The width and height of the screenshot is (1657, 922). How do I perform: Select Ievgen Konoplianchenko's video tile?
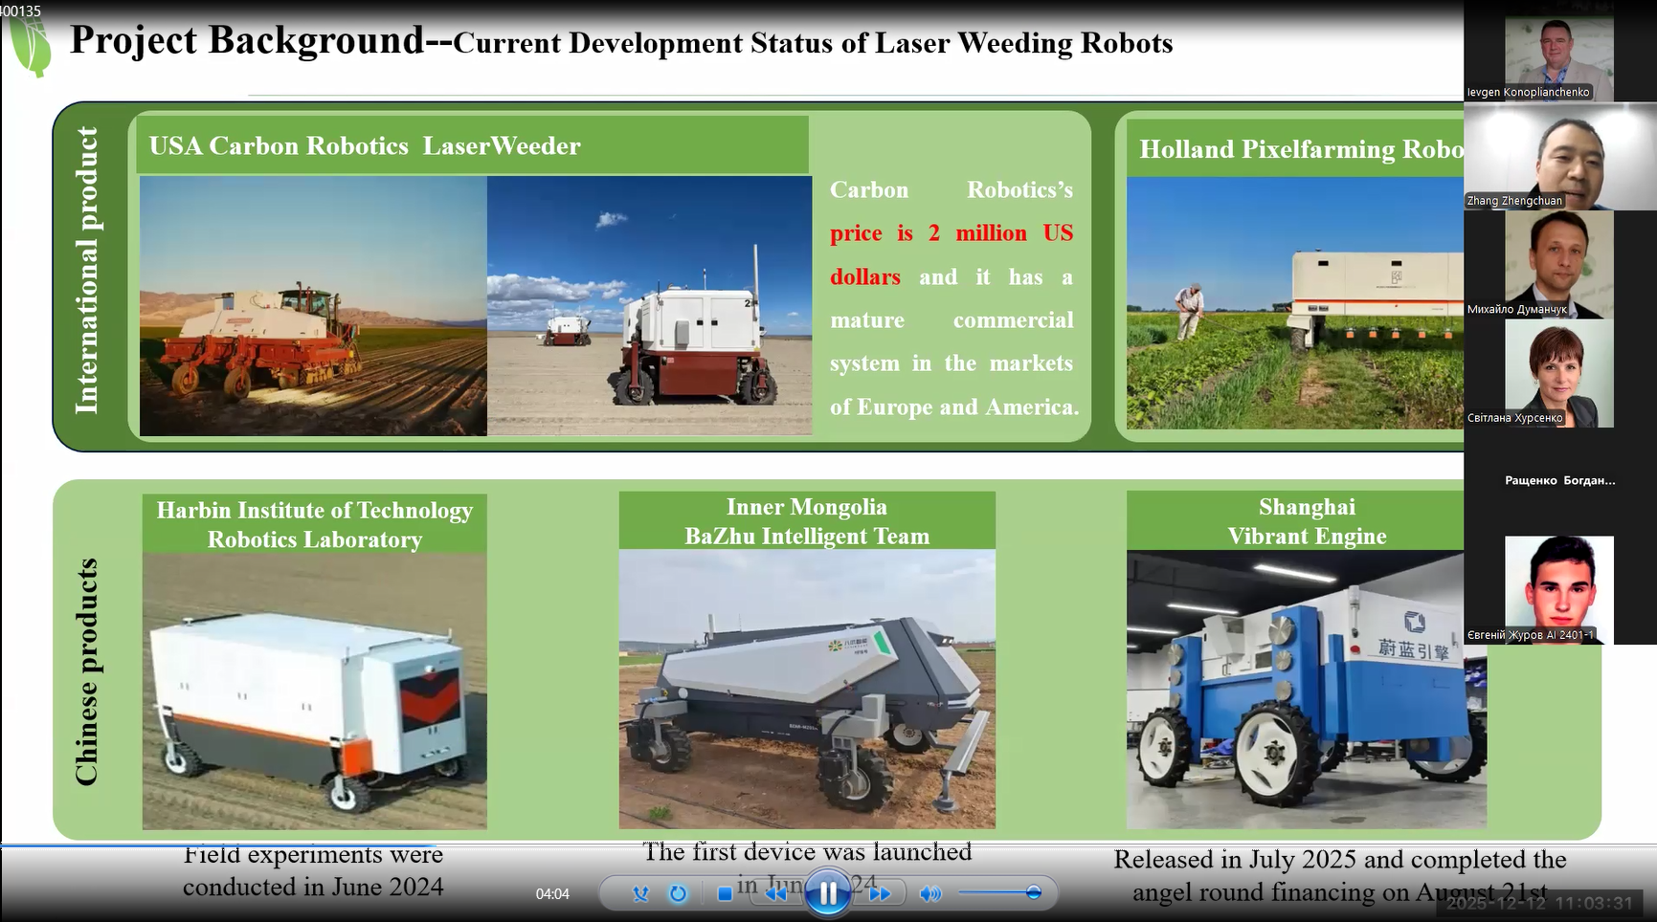(1558, 57)
